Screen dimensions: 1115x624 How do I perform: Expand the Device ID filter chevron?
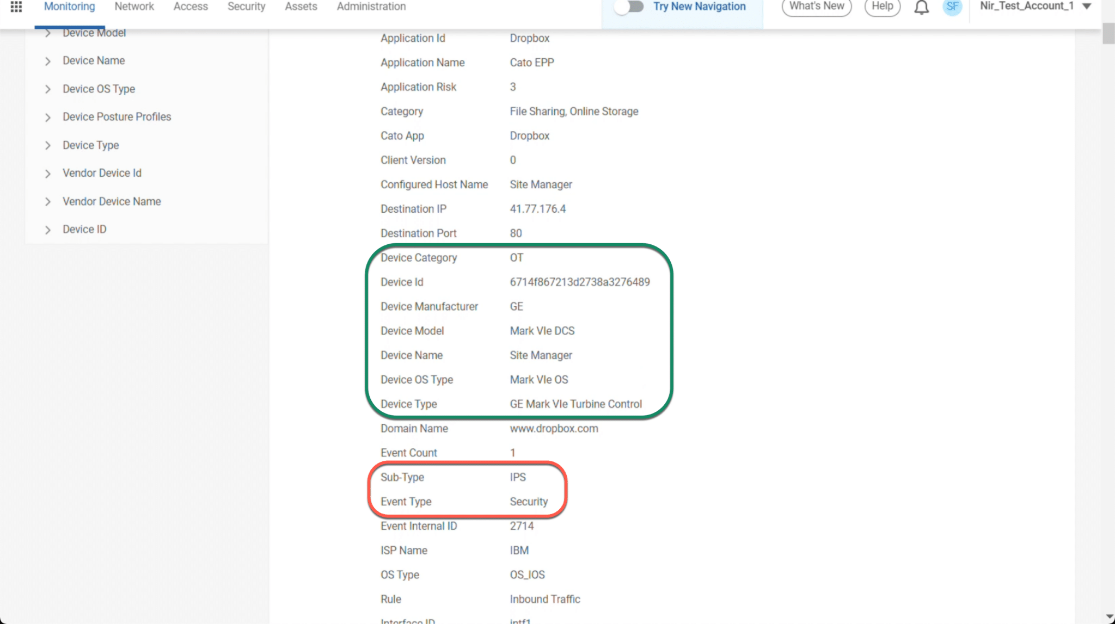(x=48, y=230)
